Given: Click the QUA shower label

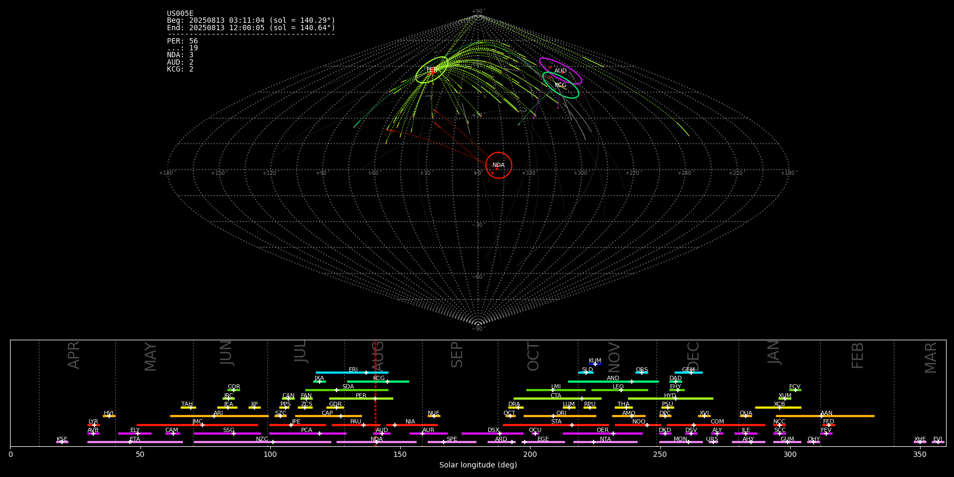Looking at the screenshot, I should tap(746, 413).
